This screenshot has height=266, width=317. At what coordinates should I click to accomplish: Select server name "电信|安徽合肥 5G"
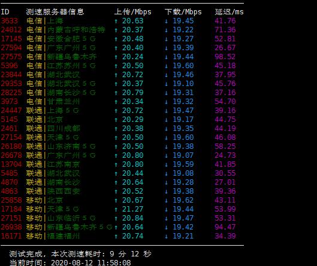pos(61,39)
